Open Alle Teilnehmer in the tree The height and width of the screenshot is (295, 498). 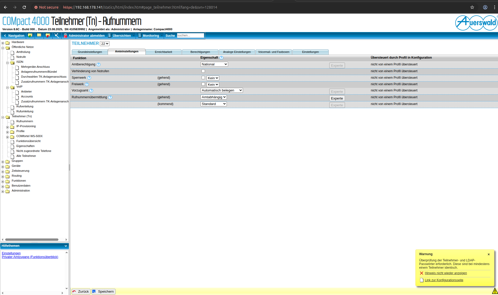pos(26,156)
